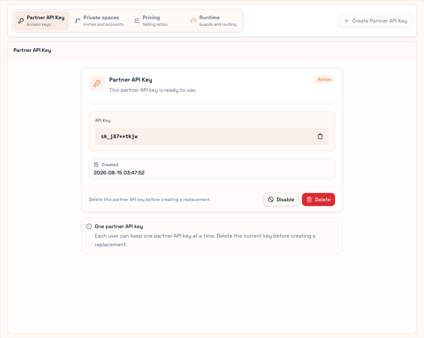Viewport: 424px width, 338px height.
Task: Switch to the Private spaces tab
Action: pyautogui.click(x=99, y=21)
